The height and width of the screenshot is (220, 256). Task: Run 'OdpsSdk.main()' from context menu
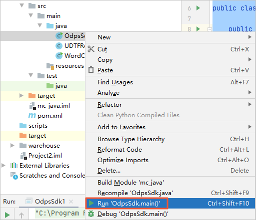click(x=170, y=203)
